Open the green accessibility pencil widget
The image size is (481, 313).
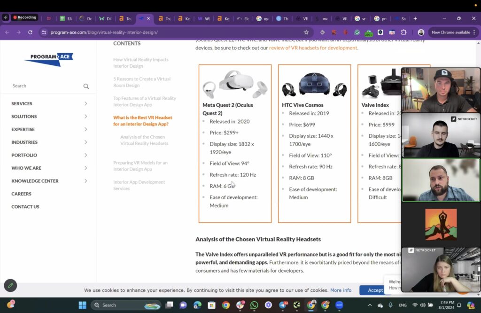pyautogui.click(x=10, y=285)
